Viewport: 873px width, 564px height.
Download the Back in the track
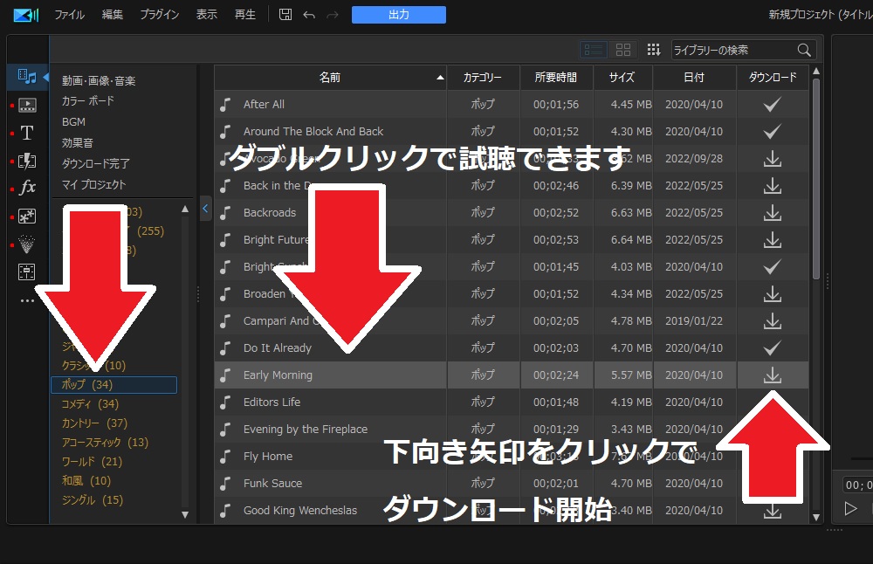tap(773, 186)
